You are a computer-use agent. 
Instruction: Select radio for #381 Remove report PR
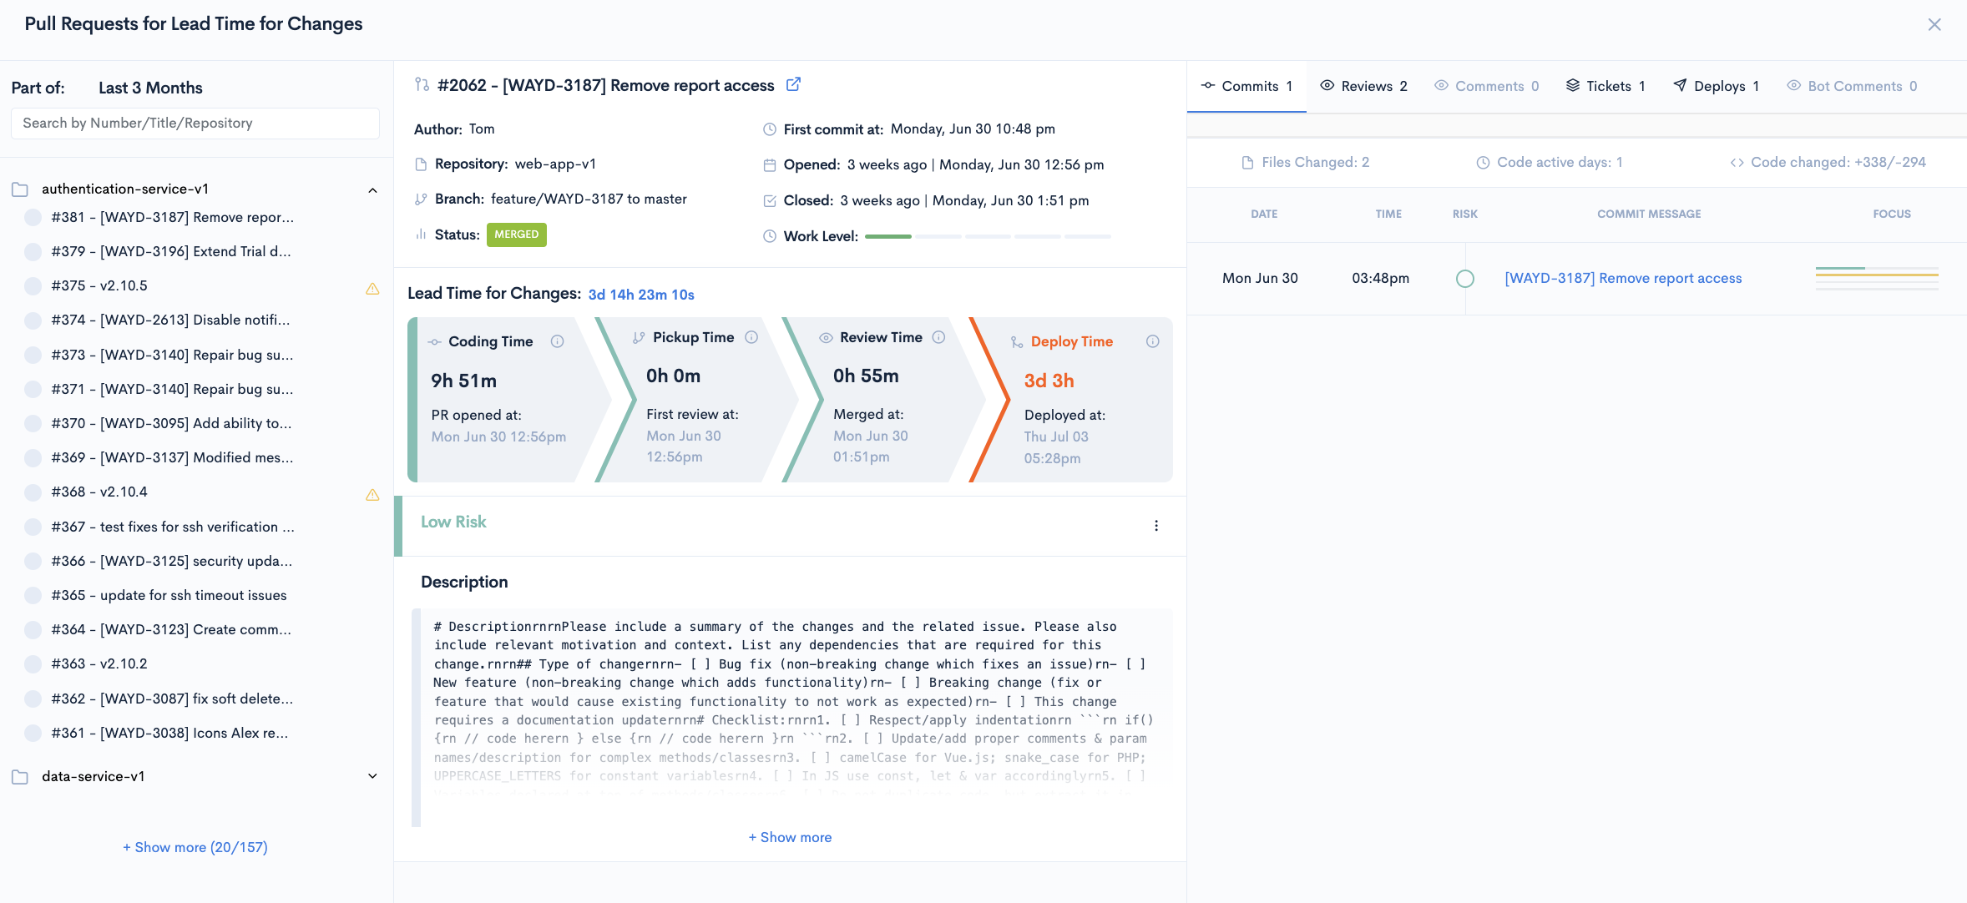click(x=33, y=218)
